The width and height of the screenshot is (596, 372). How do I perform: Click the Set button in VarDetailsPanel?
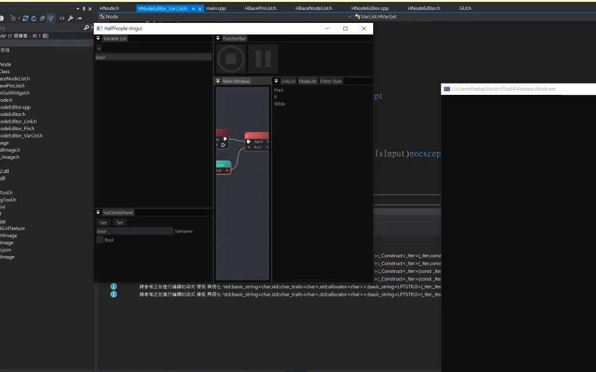(120, 223)
